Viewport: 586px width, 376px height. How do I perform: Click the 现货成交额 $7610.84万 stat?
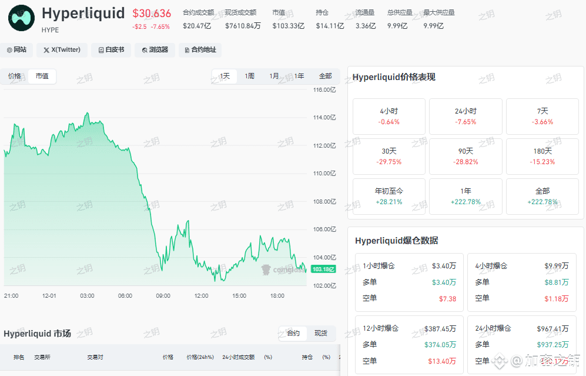[x=243, y=19]
